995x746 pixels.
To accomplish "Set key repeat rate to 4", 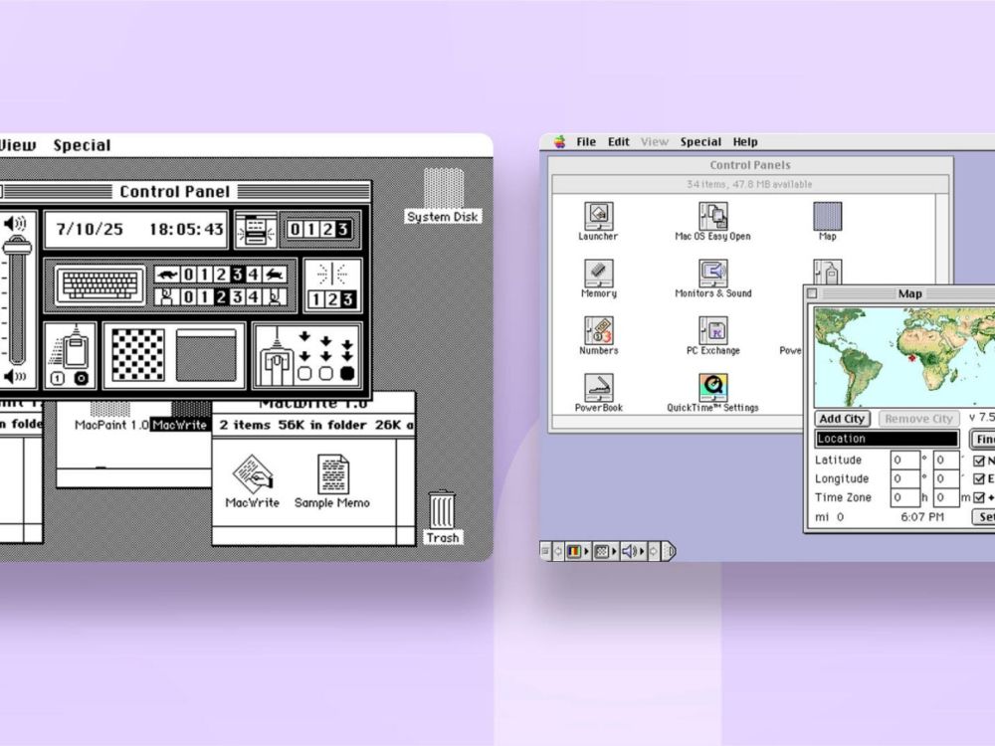I will [254, 275].
